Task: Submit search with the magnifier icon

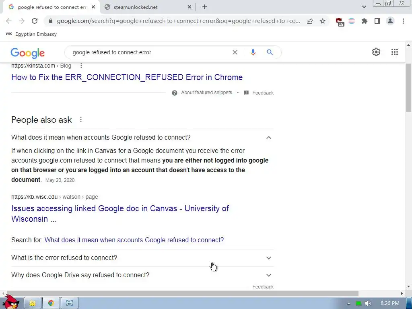Action: tap(270, 52)
